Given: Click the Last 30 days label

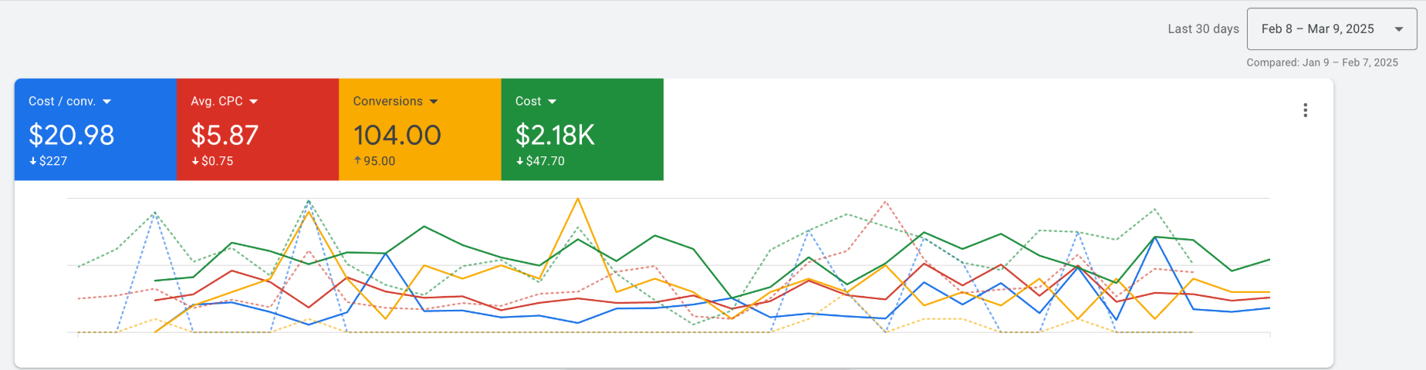Looking at the screenshot, I should click(1203, 29).
